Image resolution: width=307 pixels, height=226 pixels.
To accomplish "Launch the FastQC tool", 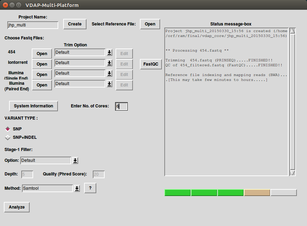I will point(151,64).
